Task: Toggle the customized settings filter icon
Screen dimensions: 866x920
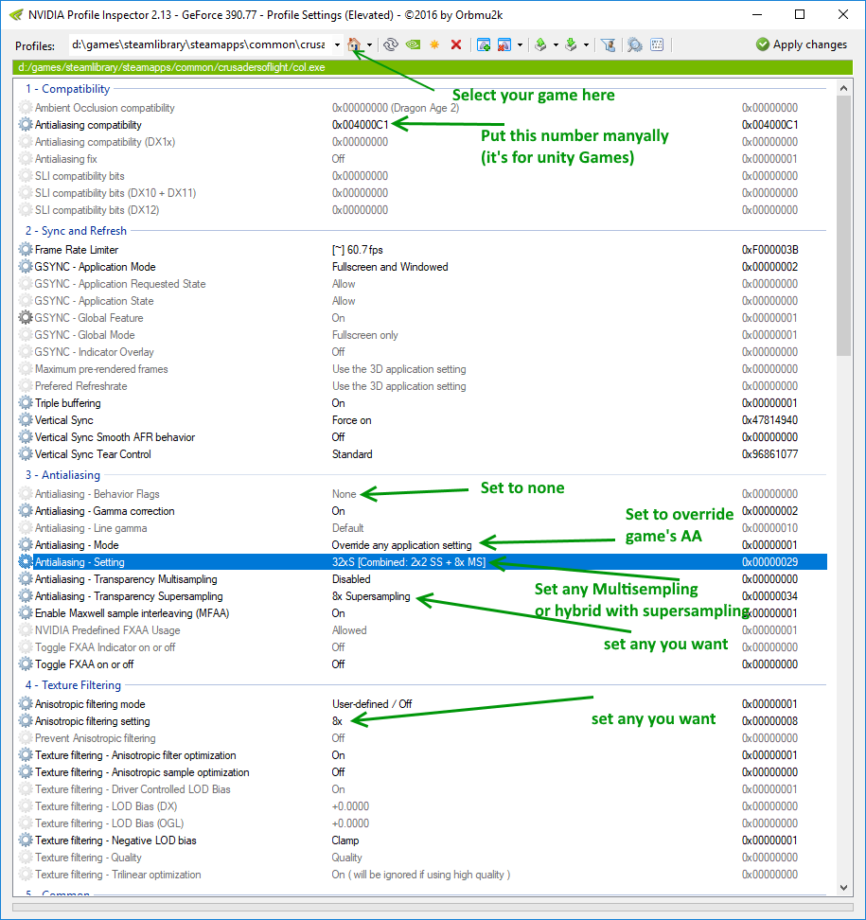Action: pyautogui.click(x=609, y=44)
